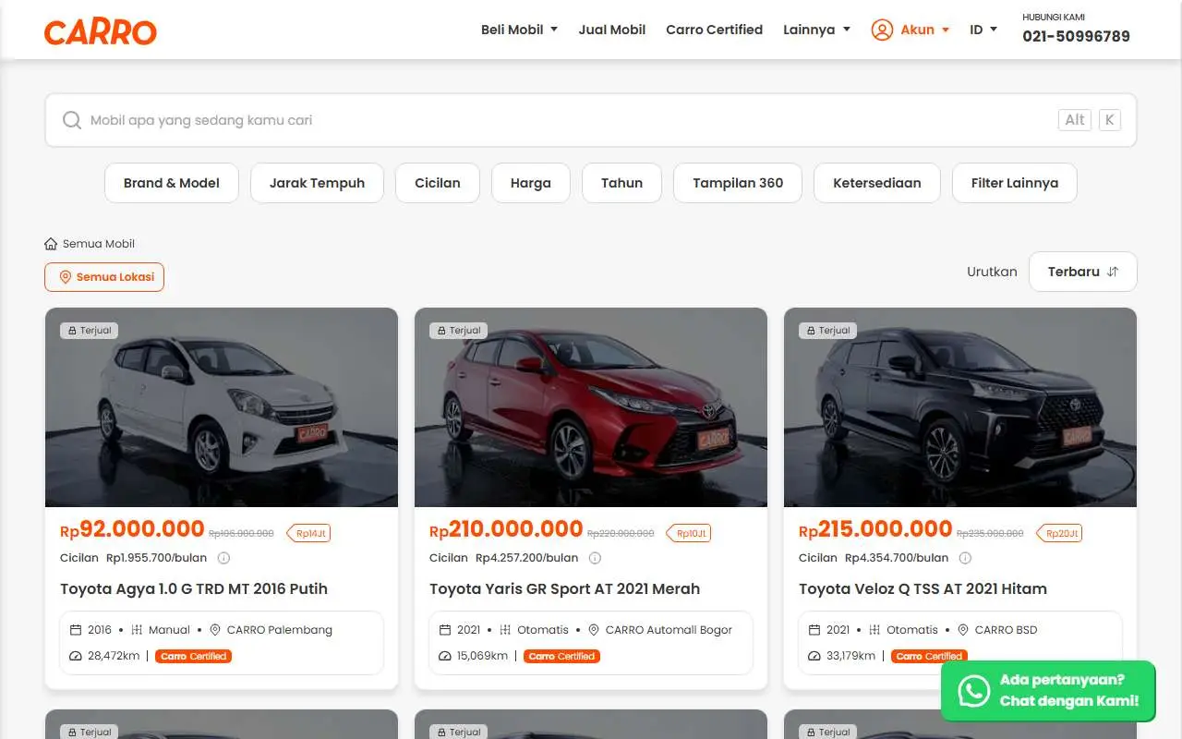Go to Carro Certified page
1182x739 pixels.
click(715, 30)
